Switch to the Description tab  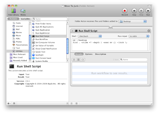101,54
